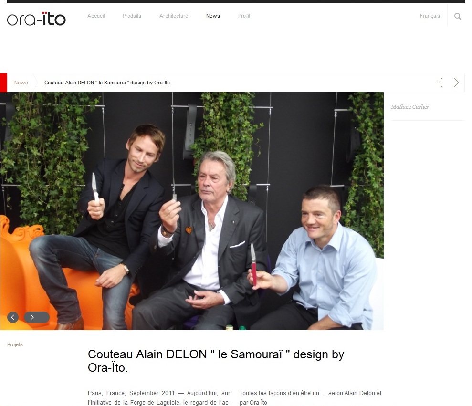Image resolution: width=472 pixels, height=406 pixels.
Task: Click the breadcrumb article title text
Action: [108, 83]
